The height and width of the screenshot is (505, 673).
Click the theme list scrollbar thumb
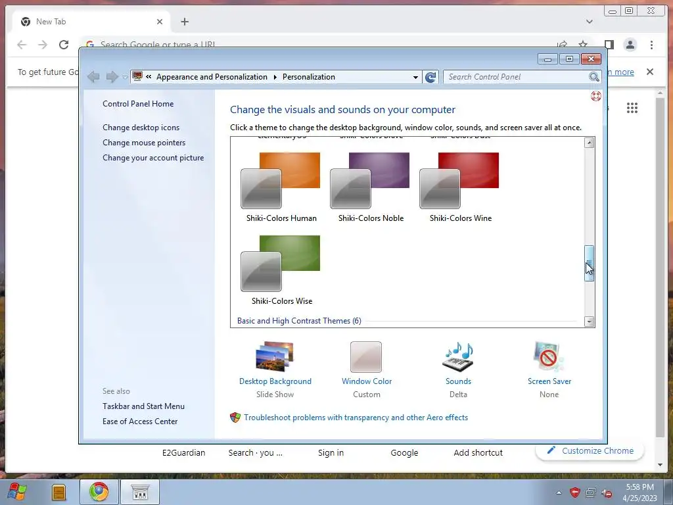(590, 263)
